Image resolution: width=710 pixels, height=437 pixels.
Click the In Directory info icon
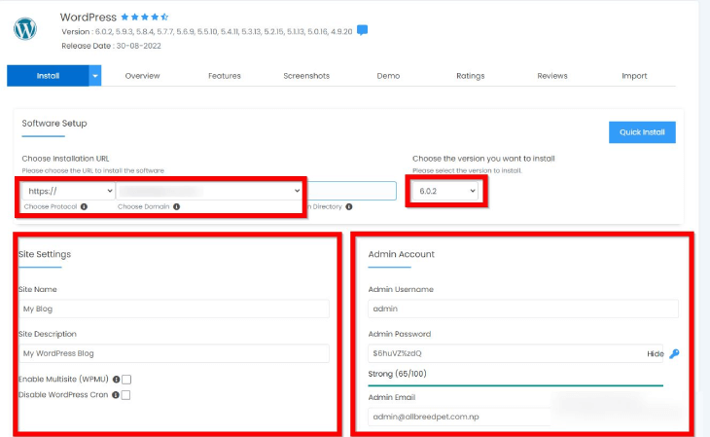click(x=349, y=206)
